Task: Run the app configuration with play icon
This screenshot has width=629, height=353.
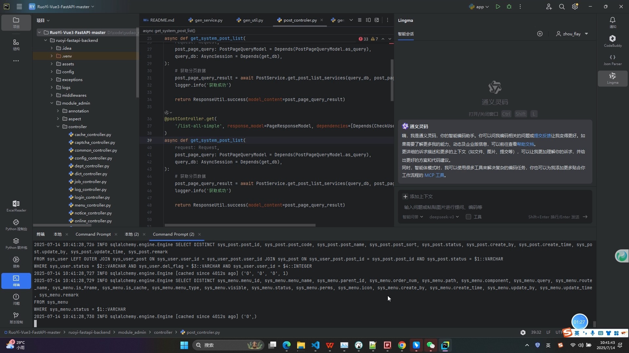Action: click(498, 7)
